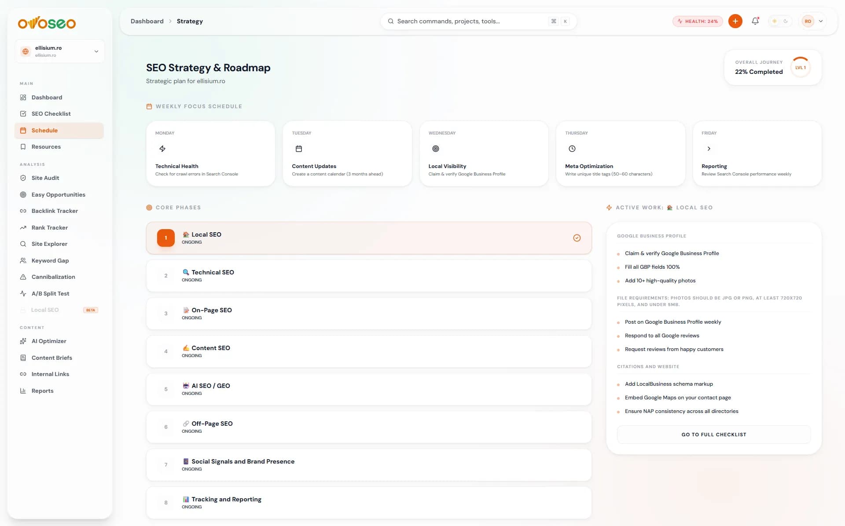Screen dimensions: 845x526
Task: Click the Keyword Gap users icon
Action: click(23, 260)
